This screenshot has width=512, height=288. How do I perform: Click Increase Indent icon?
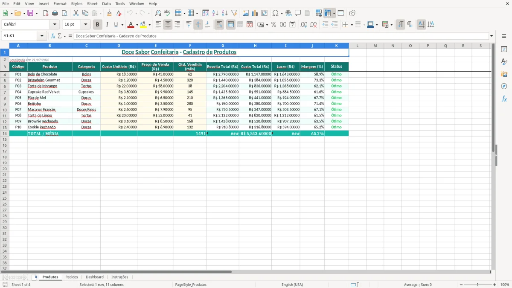pos(325,25)
